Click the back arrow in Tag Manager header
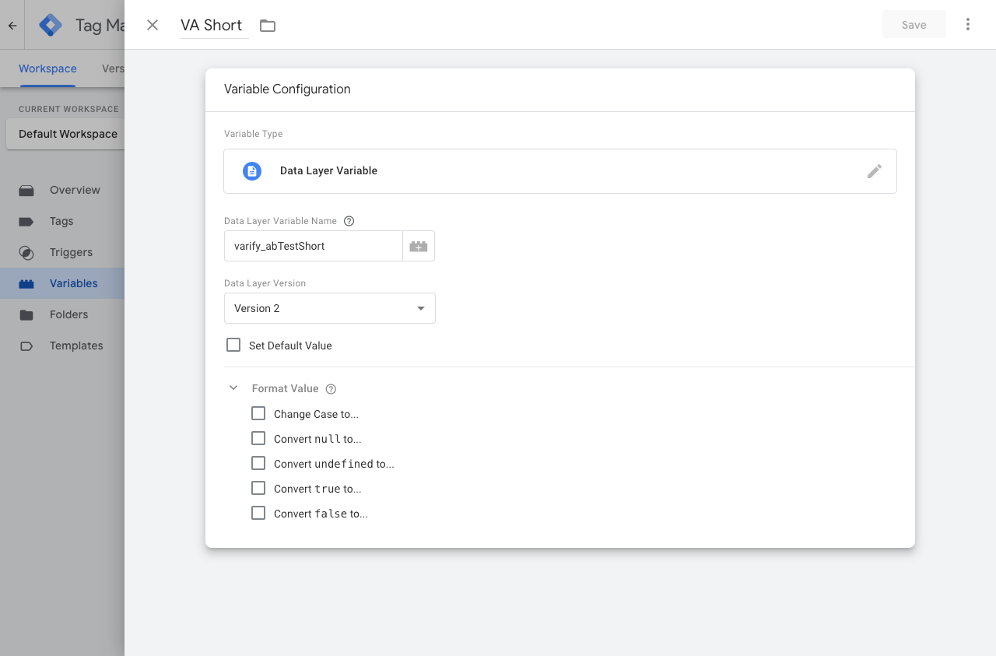Viewport: 996px width, 656px height. (12, 25)
